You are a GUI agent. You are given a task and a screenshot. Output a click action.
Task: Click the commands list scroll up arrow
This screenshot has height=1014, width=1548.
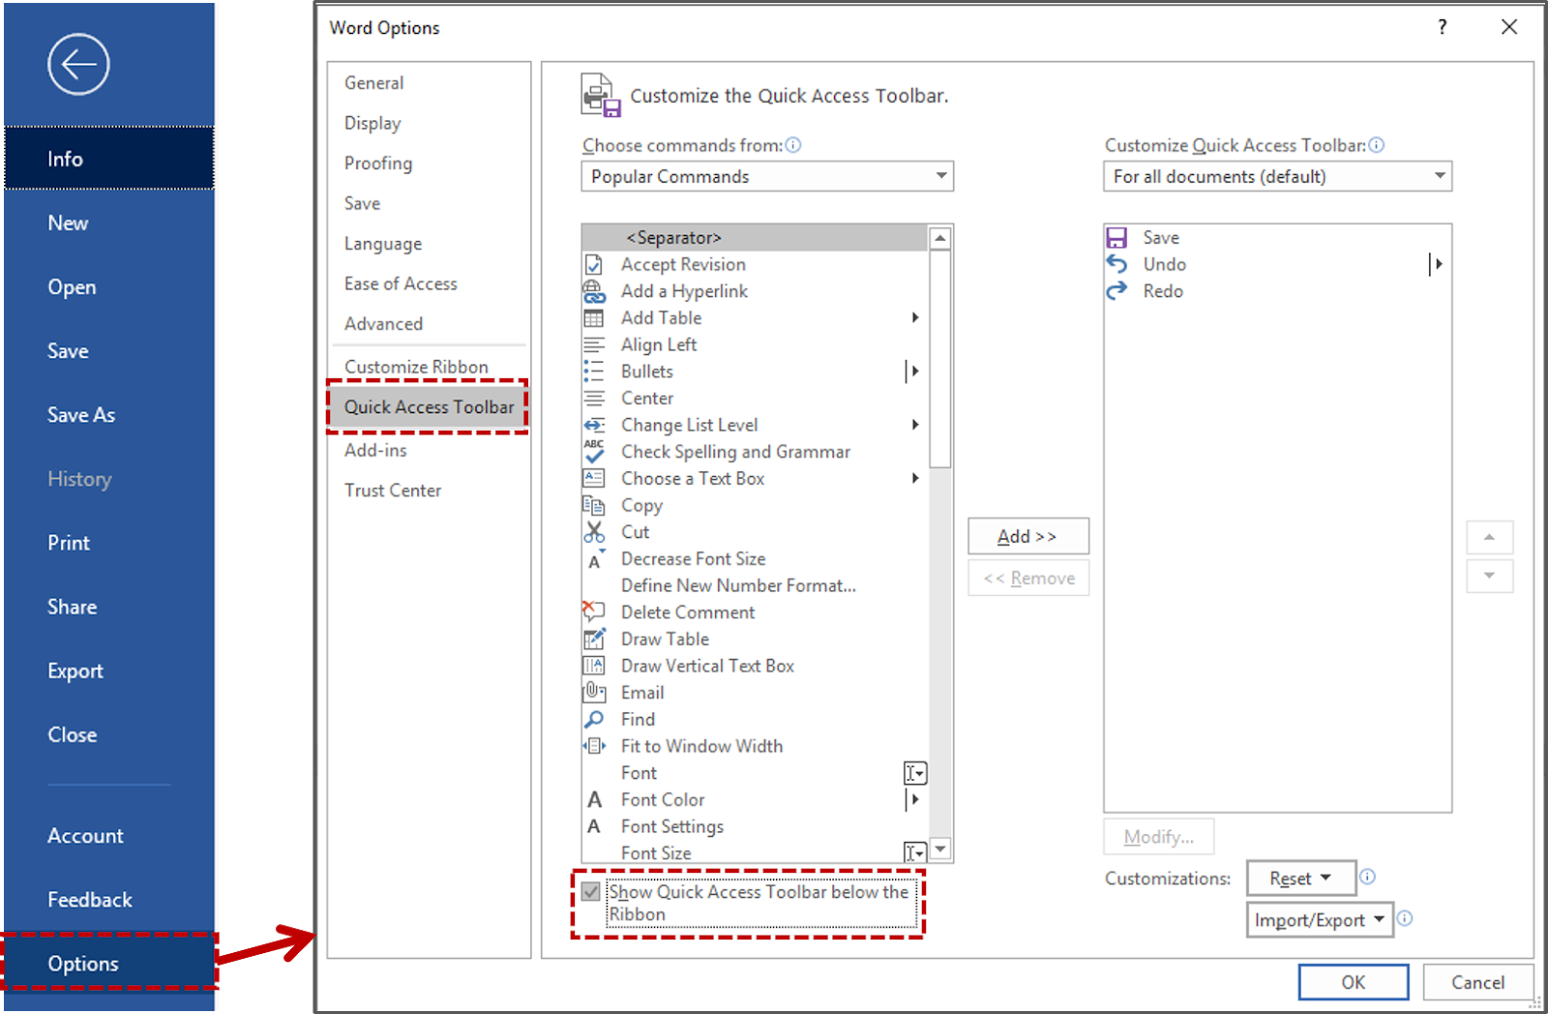tap(940, 238)
